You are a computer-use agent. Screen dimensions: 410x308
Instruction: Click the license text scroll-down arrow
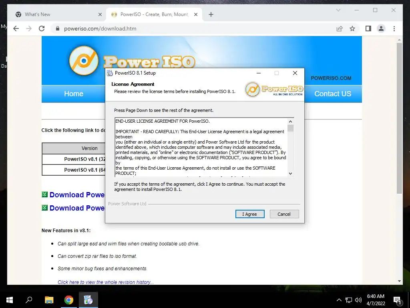(x=290, y=173)
